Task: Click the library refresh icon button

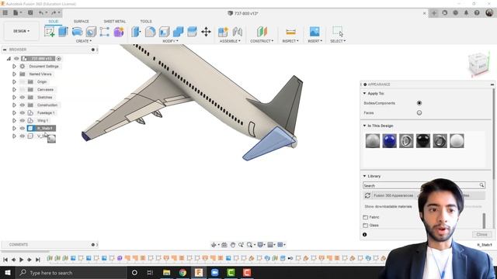Action: point(367,195)
